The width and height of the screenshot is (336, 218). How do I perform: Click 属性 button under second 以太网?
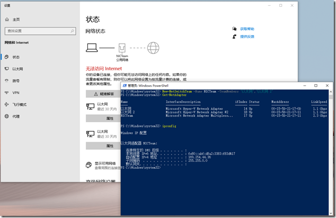104,146
